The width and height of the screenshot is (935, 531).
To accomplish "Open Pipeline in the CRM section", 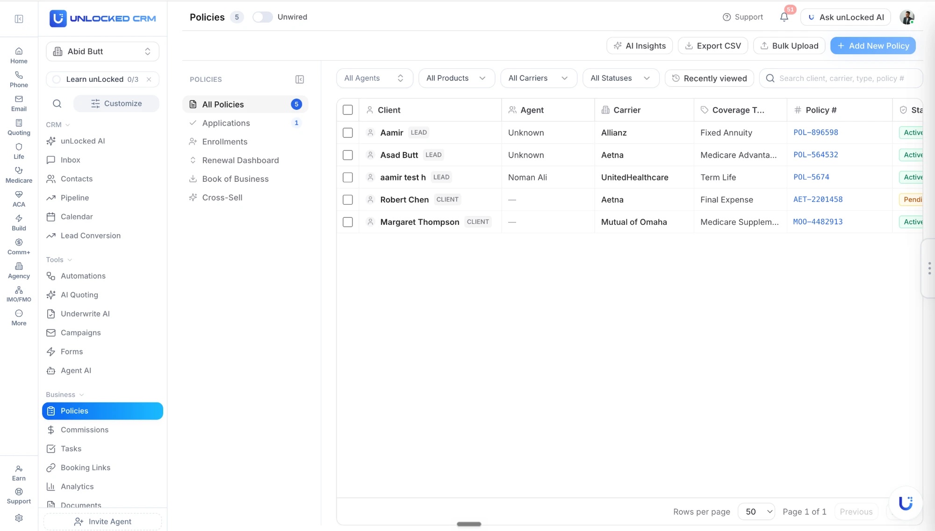I will [102, 198].
